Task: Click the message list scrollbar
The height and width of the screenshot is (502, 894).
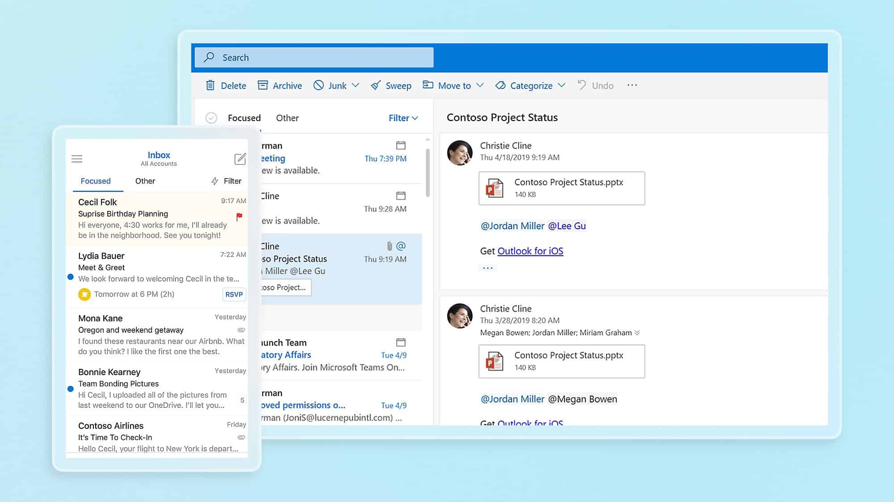Action: click(428, 173)
